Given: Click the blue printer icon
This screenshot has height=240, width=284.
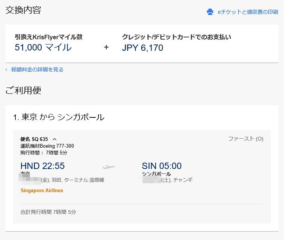Looking at the screenshot, I should [x=210, y=12].
